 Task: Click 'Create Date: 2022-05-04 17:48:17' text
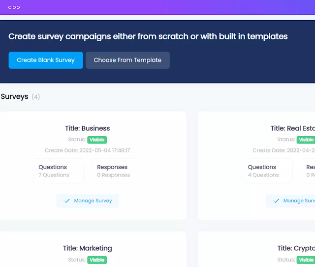(x=88, y=150)
